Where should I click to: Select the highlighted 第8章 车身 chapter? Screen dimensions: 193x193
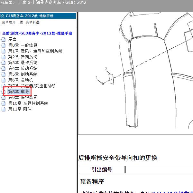pyautogui.click(x=18, y=92)
